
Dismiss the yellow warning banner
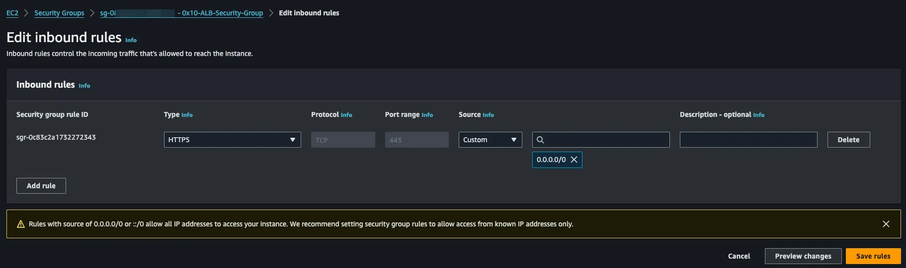(x=886, y=224)
